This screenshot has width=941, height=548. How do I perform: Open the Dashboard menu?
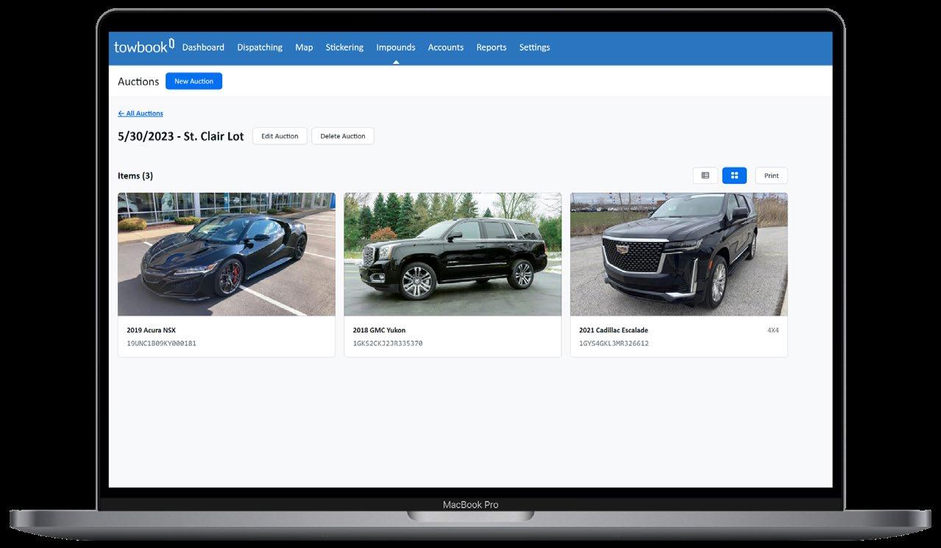203,47
